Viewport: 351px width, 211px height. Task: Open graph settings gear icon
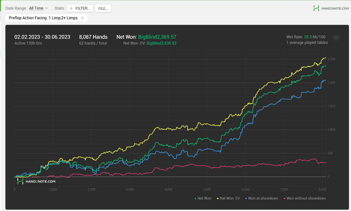click(x=336, y=37)
